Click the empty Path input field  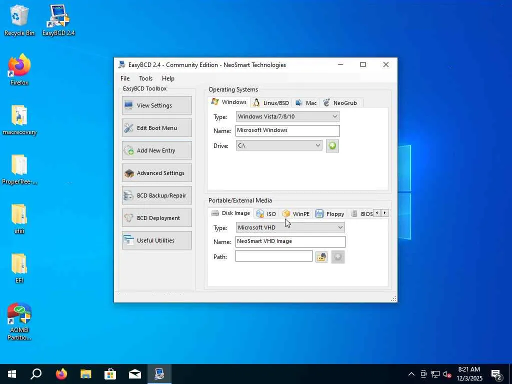273,256
